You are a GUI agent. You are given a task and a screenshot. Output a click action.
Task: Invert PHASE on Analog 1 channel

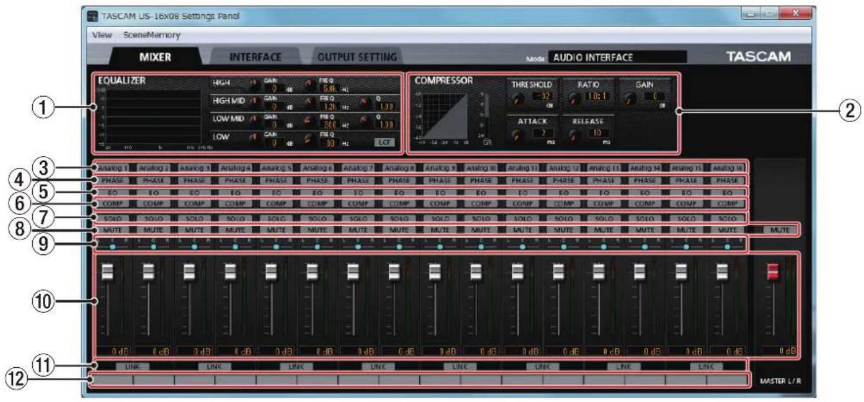(113, 181)
